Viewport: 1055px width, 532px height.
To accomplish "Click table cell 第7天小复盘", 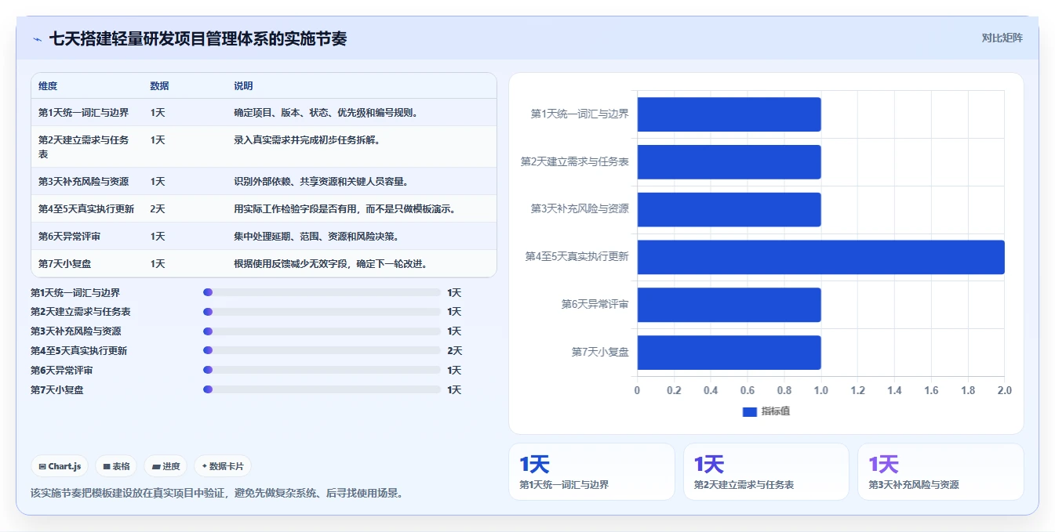I will (64, 264).
